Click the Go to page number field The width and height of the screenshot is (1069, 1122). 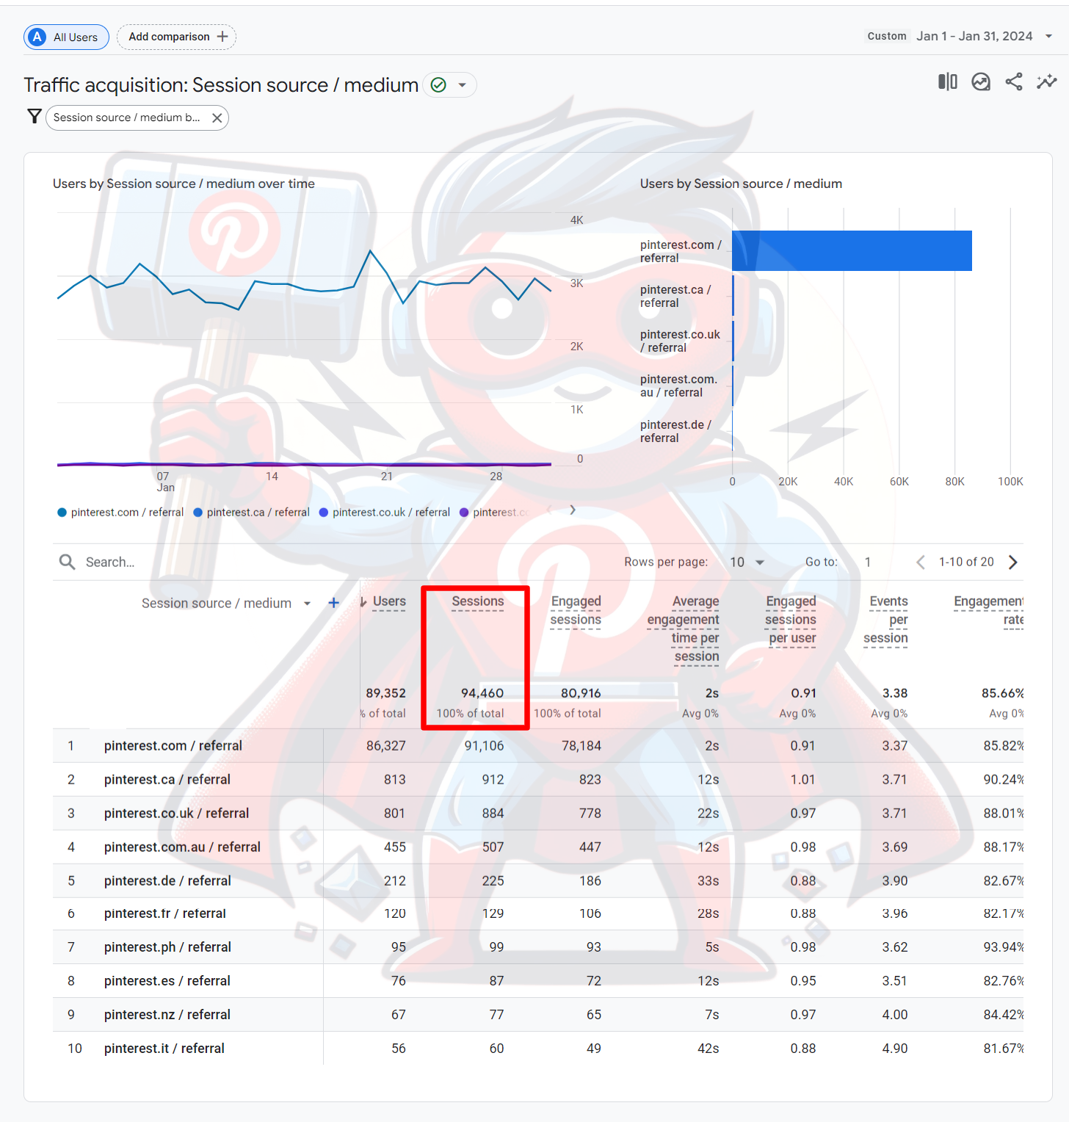(868, 562)
